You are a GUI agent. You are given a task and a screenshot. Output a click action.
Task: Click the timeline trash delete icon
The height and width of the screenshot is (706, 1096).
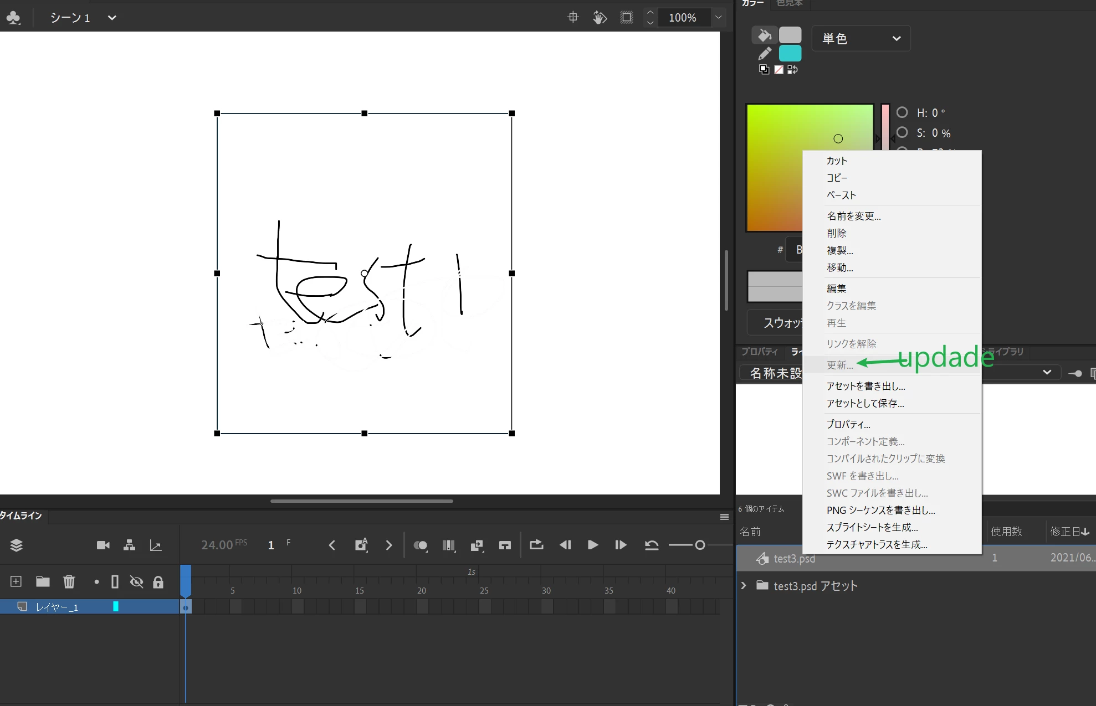pos(69,581)
